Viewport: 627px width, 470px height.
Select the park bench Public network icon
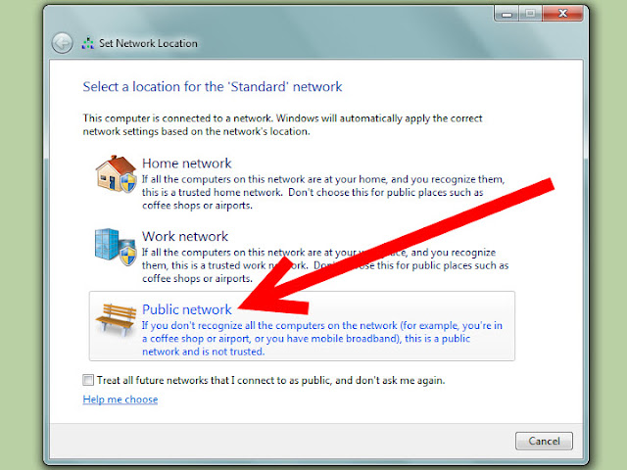click(x=116, y=320)
